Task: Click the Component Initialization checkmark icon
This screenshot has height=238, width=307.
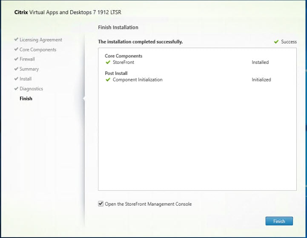Action: tap(108, 80)
